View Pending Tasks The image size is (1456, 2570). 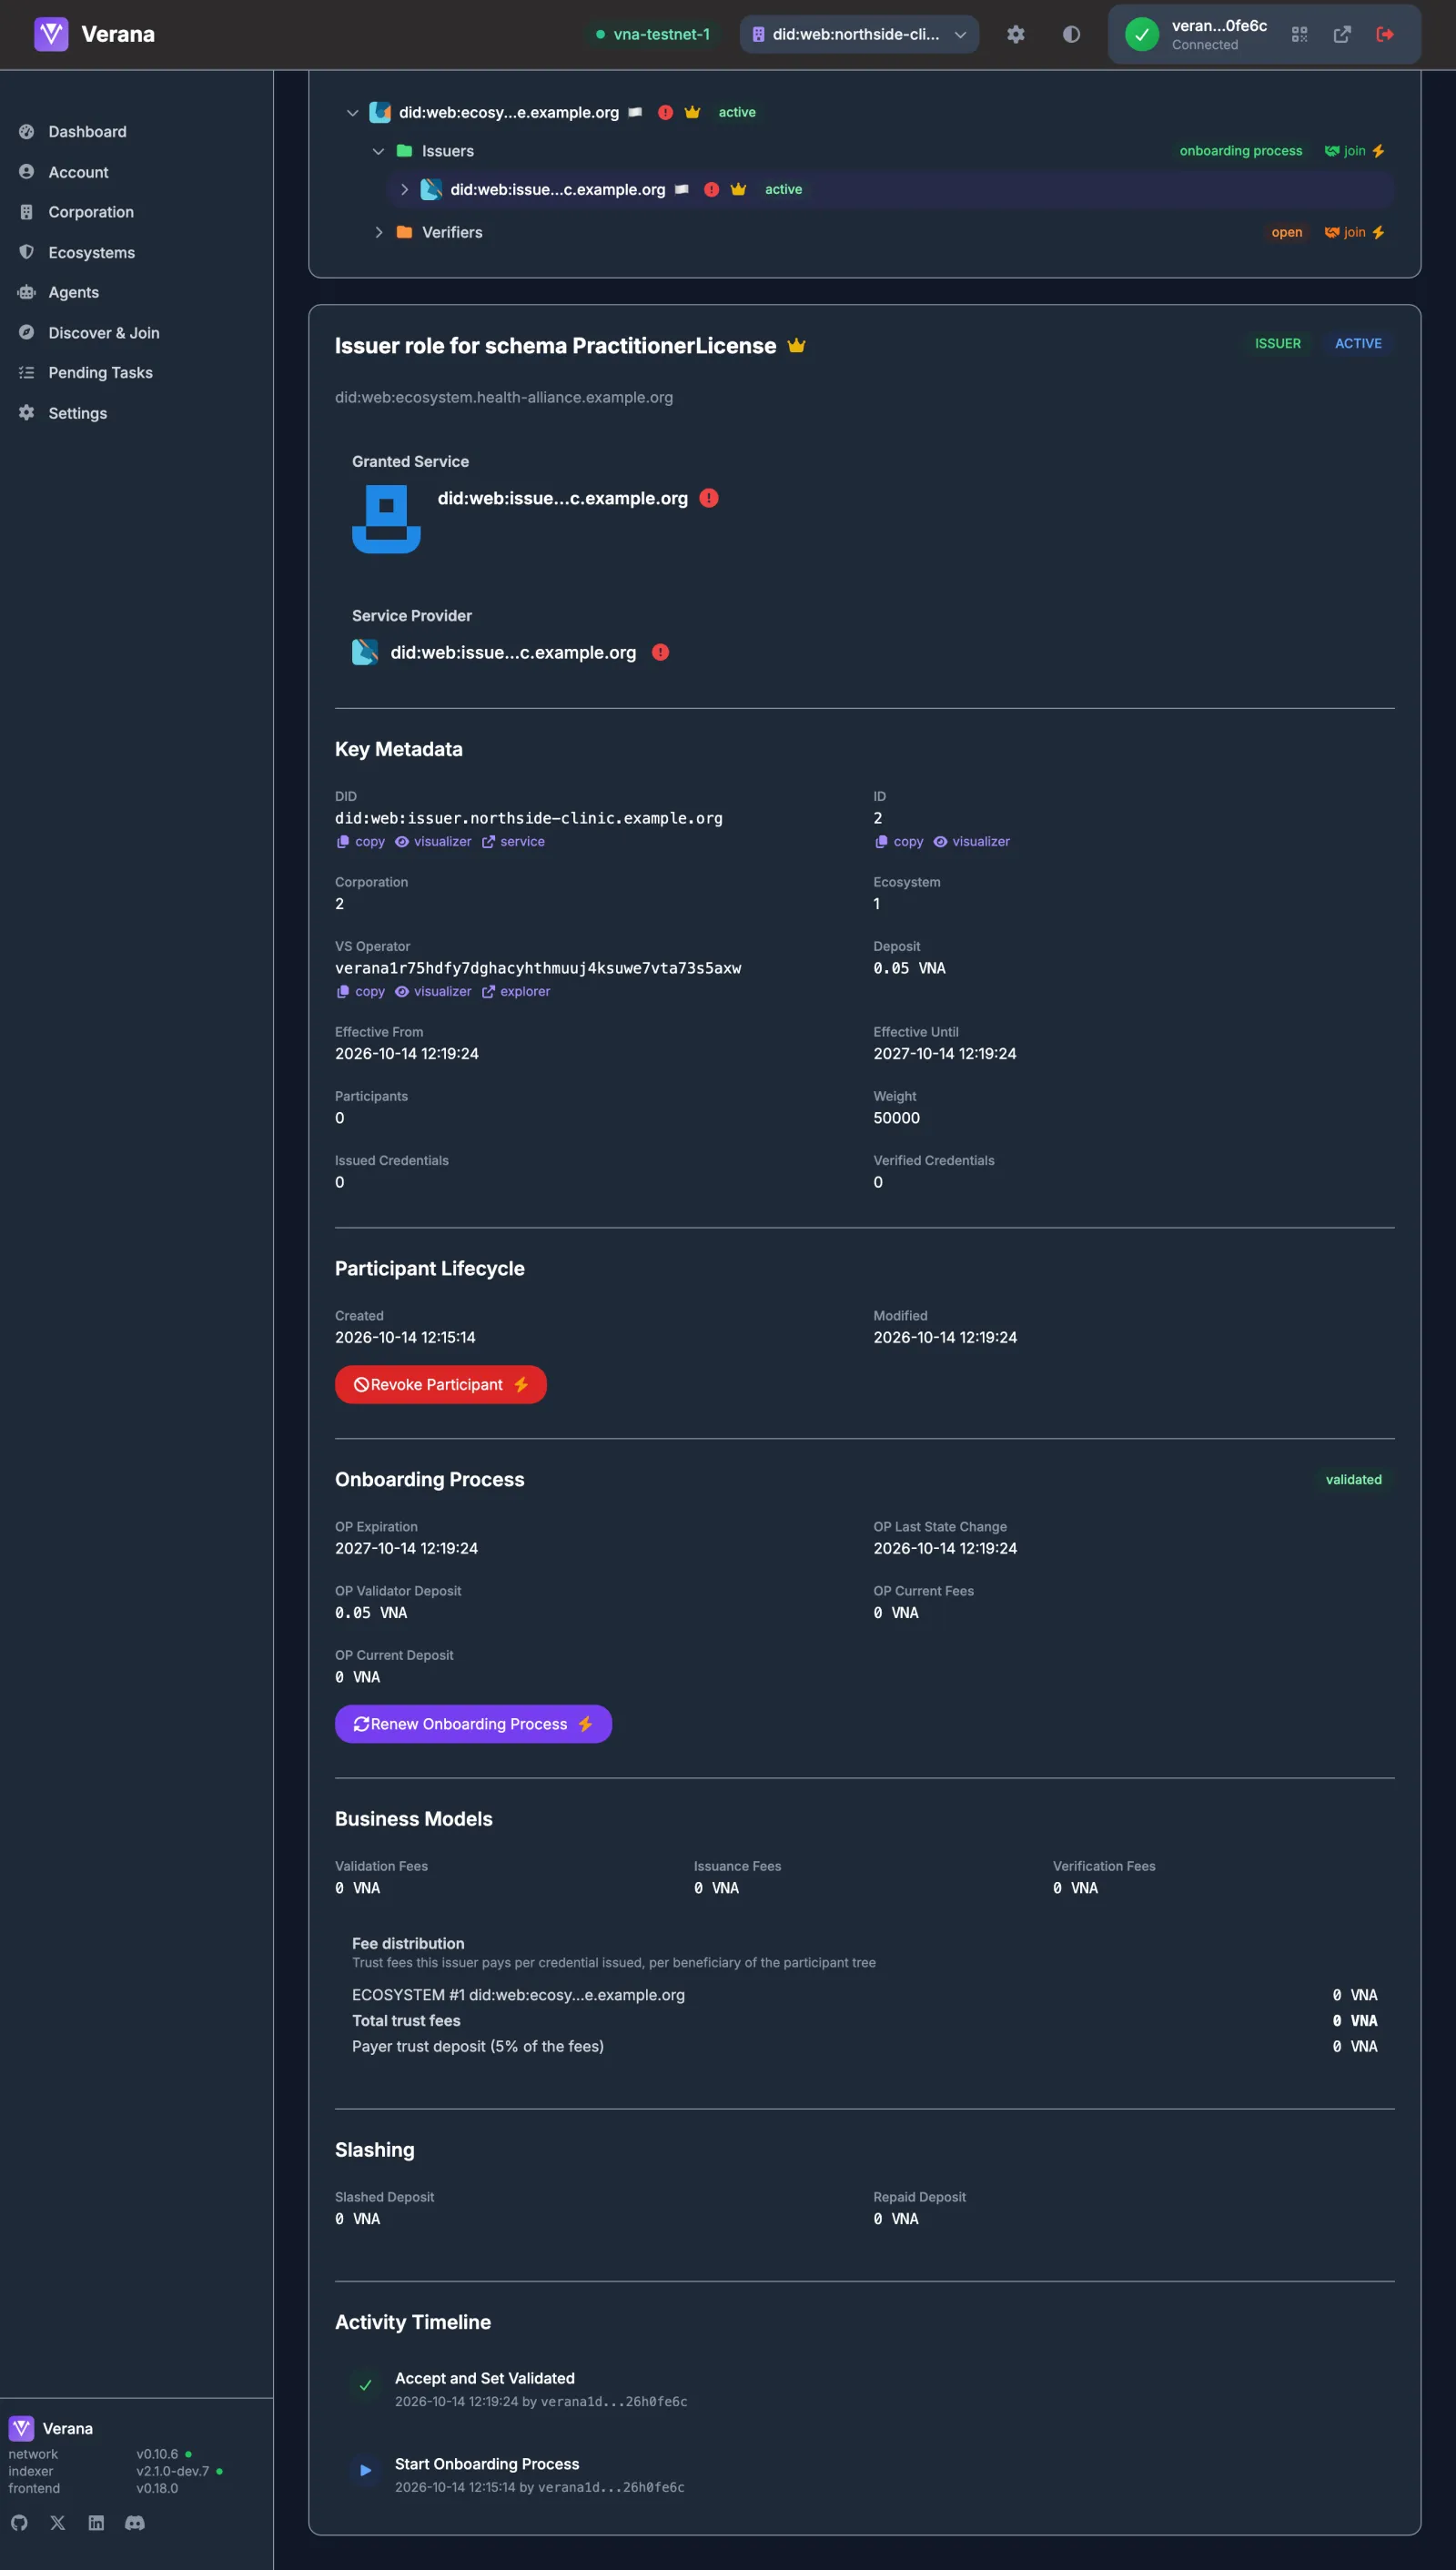[x=100, y=373]
